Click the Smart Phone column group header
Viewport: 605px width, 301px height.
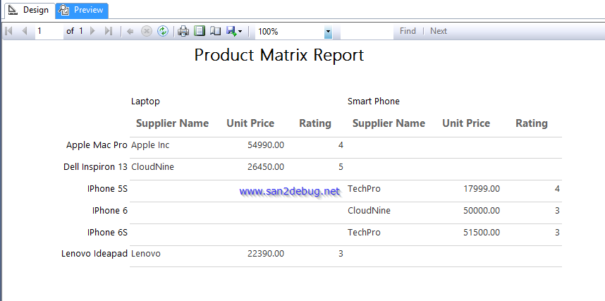coord(374,101)
